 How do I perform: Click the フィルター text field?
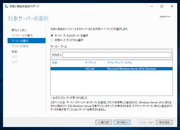click(x=117, y=55)
